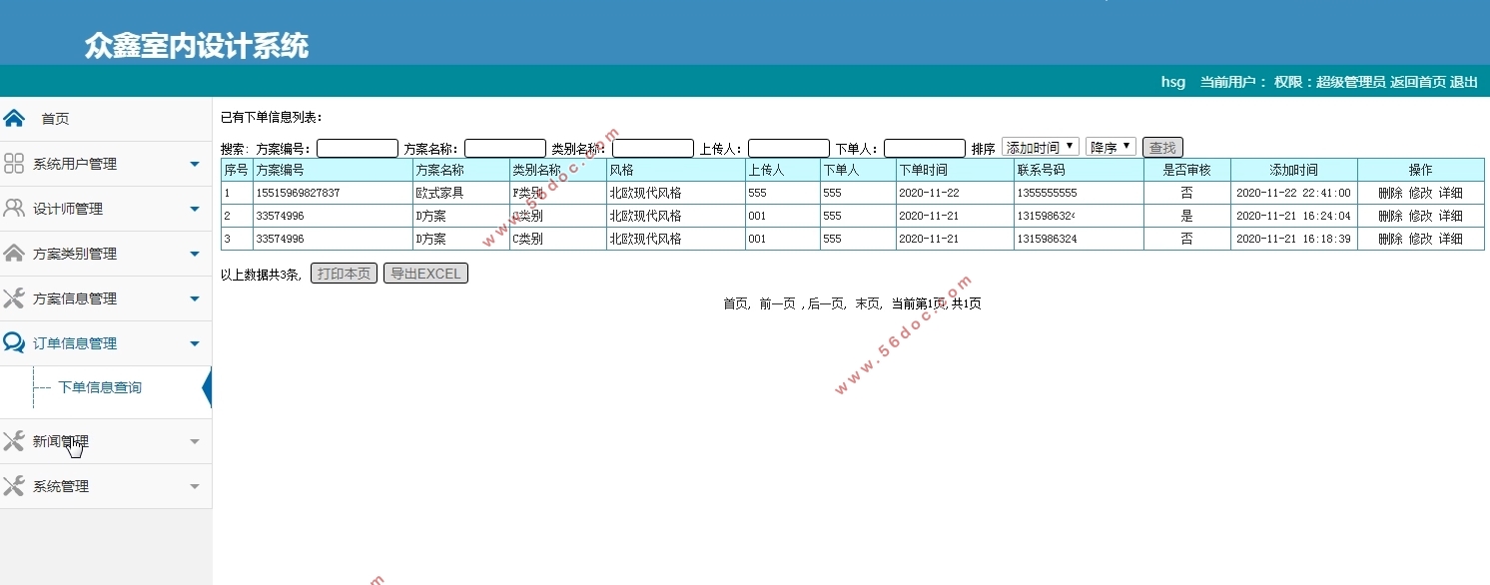Click 修改 for the 15515969827837 row
This screenshot has height=585, width=1490.
[x=1420, y=193]
